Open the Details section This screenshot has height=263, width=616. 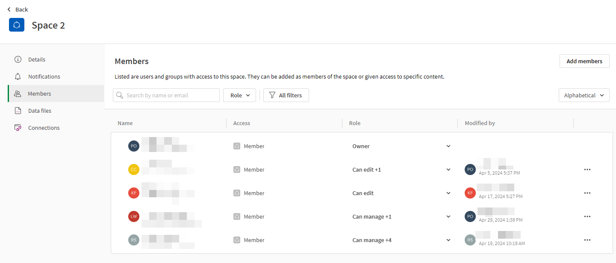(56, 59)
